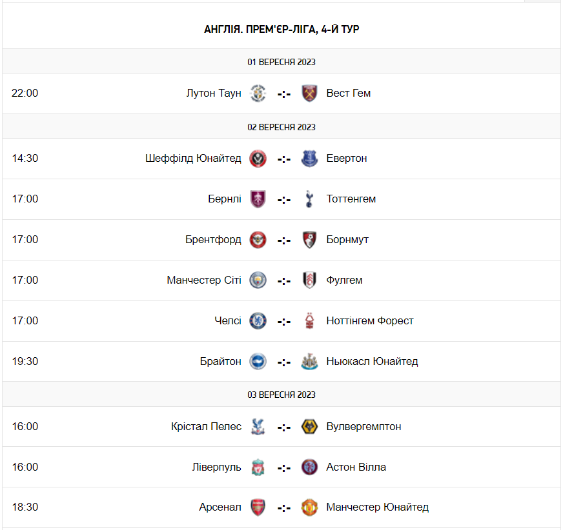
Task: Click the Liverpool club crest
Action: point(258,467)
